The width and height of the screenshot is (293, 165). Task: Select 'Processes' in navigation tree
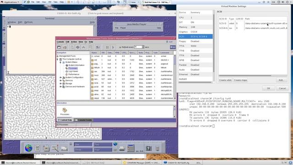click(x=73, y=68)
